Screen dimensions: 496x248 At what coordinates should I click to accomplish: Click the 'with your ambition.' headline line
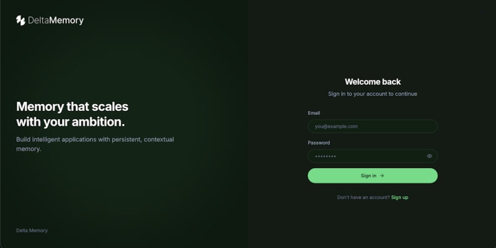coord(71,122)
